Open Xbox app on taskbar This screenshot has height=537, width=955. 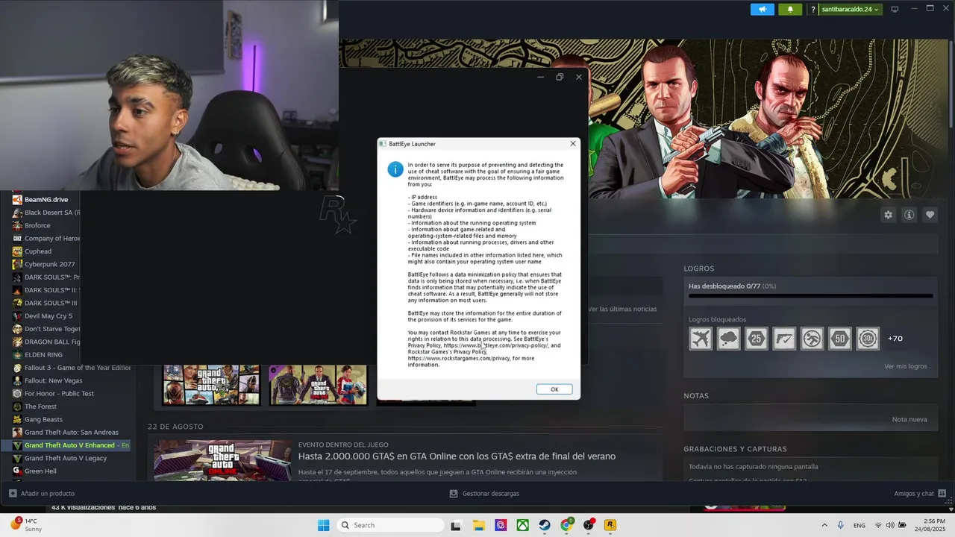click(x=523, y=525)
